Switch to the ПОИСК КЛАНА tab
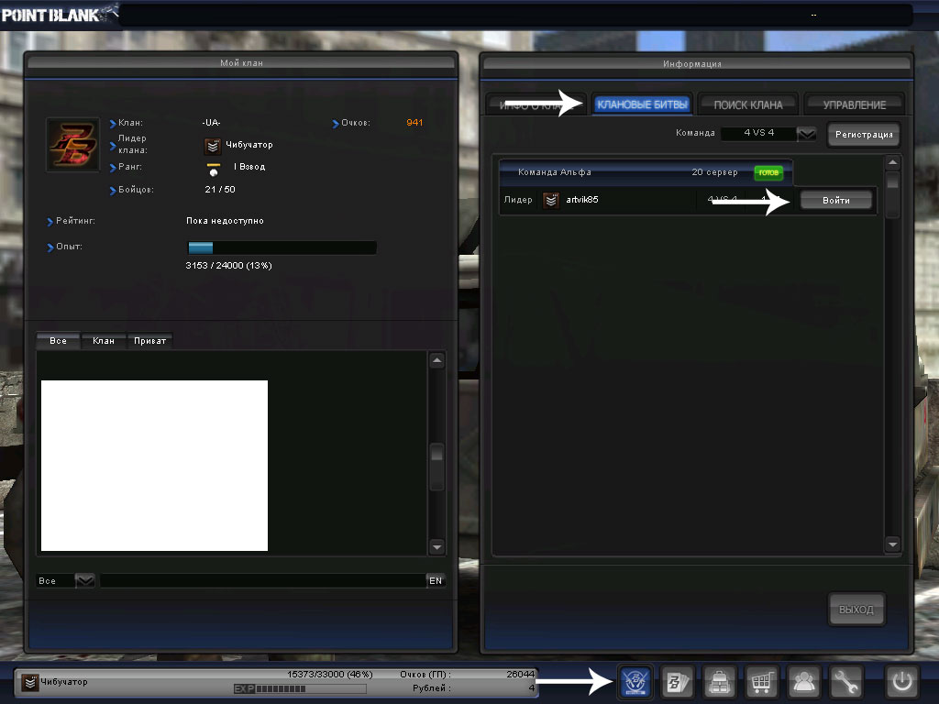Screen dimensions: 939x704 coord(747,104)
